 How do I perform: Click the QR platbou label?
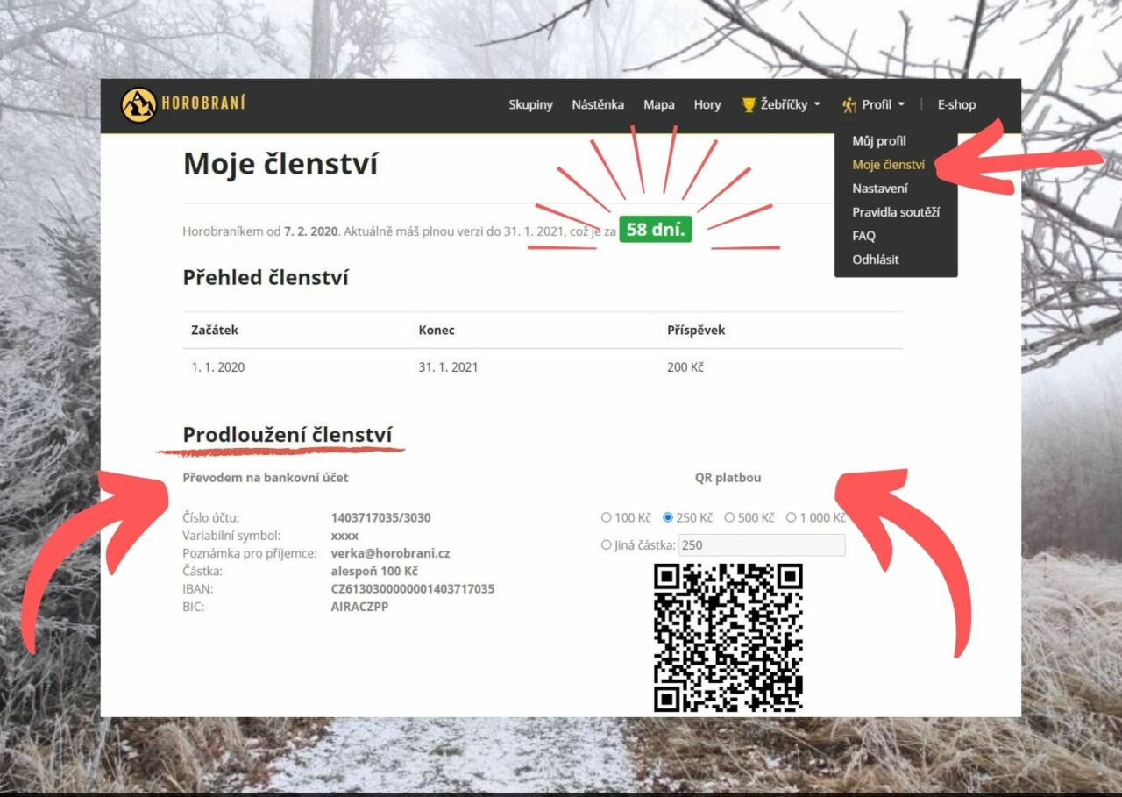(x=728, y=478)
